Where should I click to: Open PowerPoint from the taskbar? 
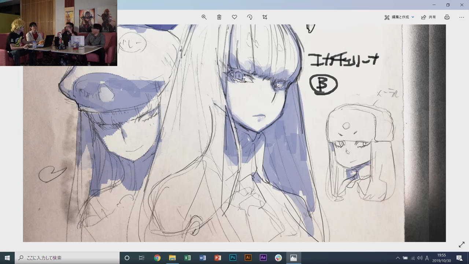tap(218, 258)
